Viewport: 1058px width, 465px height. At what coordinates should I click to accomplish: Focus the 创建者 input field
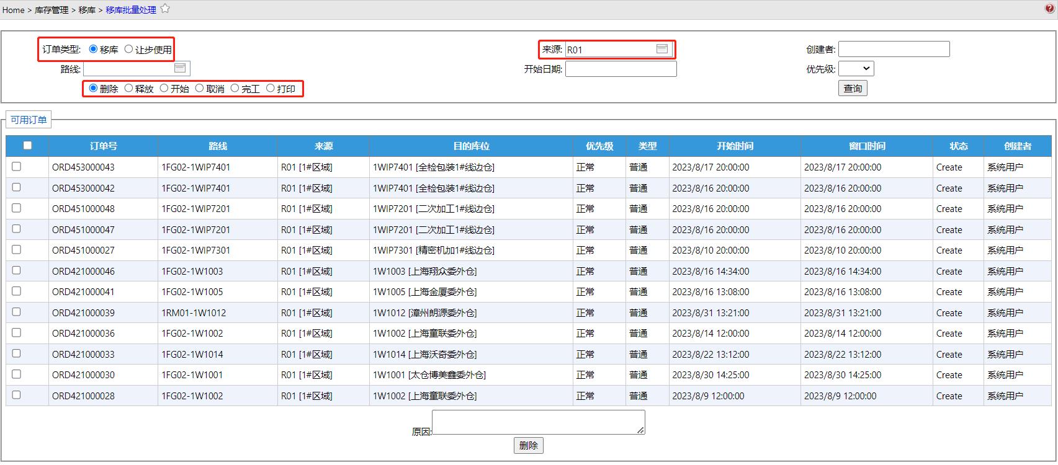pyautogui.click(x=894, y=49)
